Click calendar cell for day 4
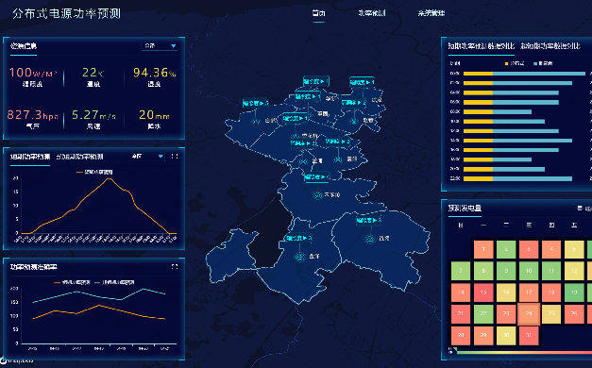Image resolution: width=592 pixels, height=368 pixels. pyautogui.click(x=551, y=249)
